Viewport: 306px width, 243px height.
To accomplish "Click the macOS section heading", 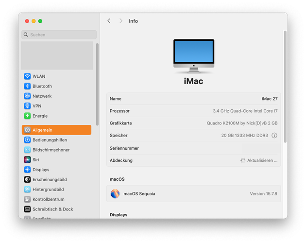I will pyautogui.click(x=117, y=179).
